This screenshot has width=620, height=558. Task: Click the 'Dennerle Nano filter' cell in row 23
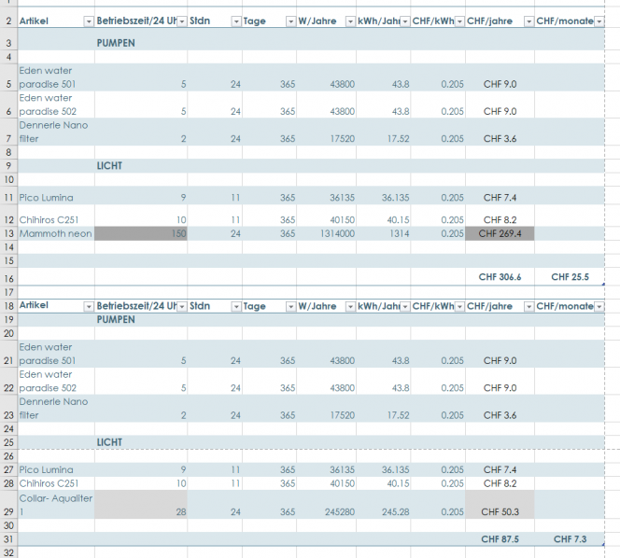[56, 409]
